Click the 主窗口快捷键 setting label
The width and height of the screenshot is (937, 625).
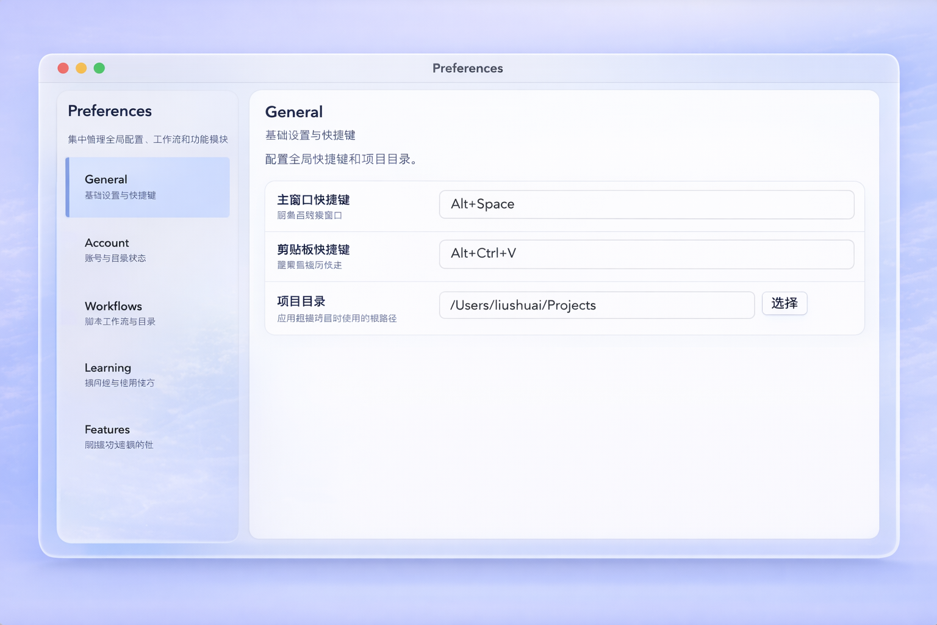click(x=313, y=200)
